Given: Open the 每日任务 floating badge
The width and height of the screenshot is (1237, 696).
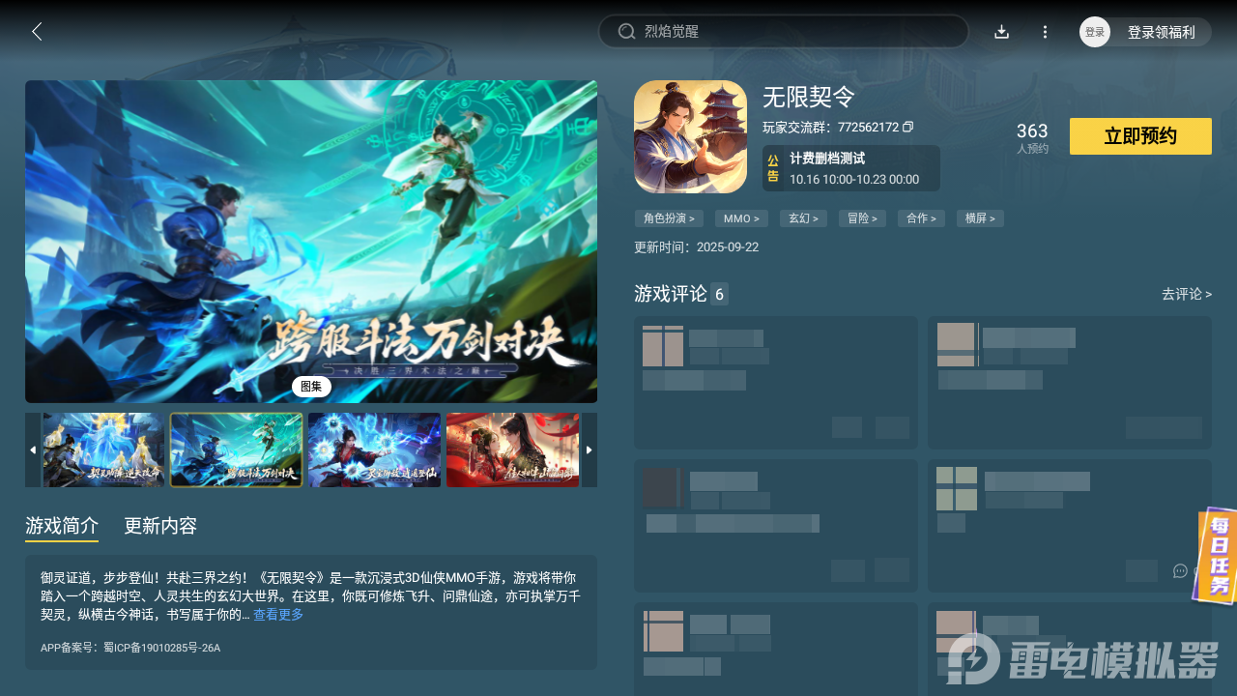Looking at the screenshot, I should point(1217,556).
